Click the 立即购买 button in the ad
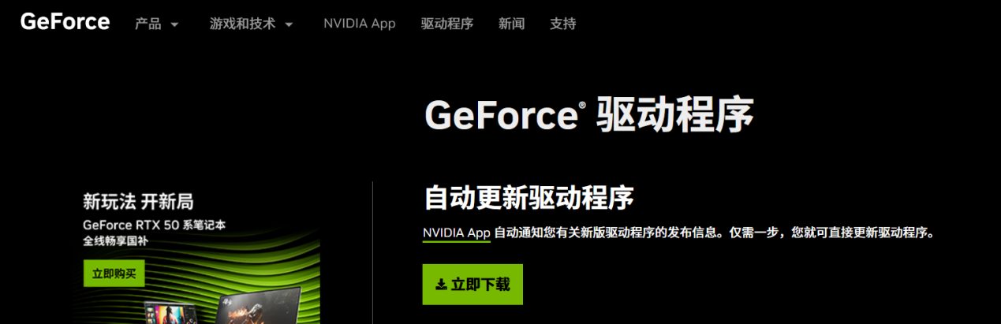 pos(114,274)
